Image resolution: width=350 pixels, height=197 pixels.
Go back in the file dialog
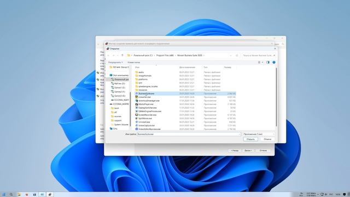(x=109, y=55)
